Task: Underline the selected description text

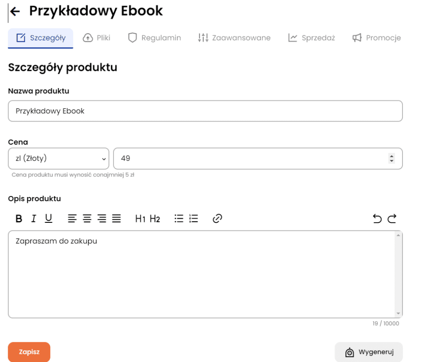Action: tap(49, 219)
